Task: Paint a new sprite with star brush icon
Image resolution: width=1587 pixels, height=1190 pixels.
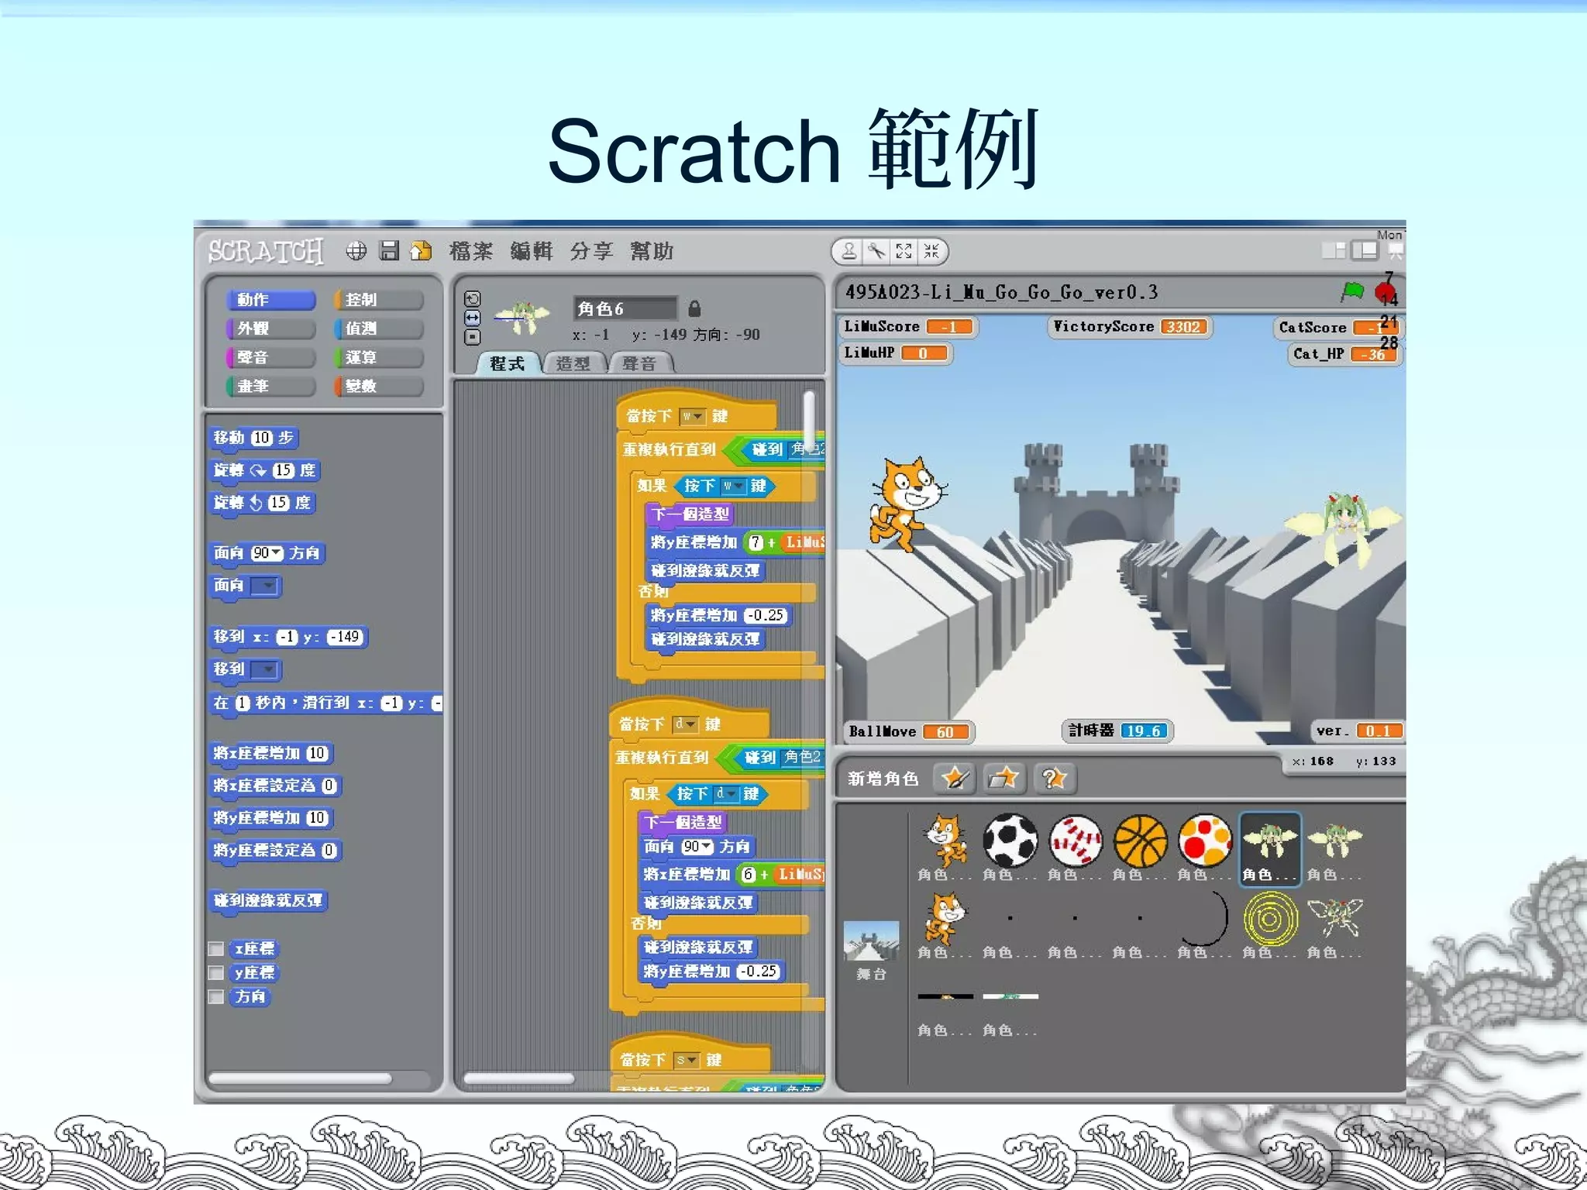Action: [x=955, y=778]
